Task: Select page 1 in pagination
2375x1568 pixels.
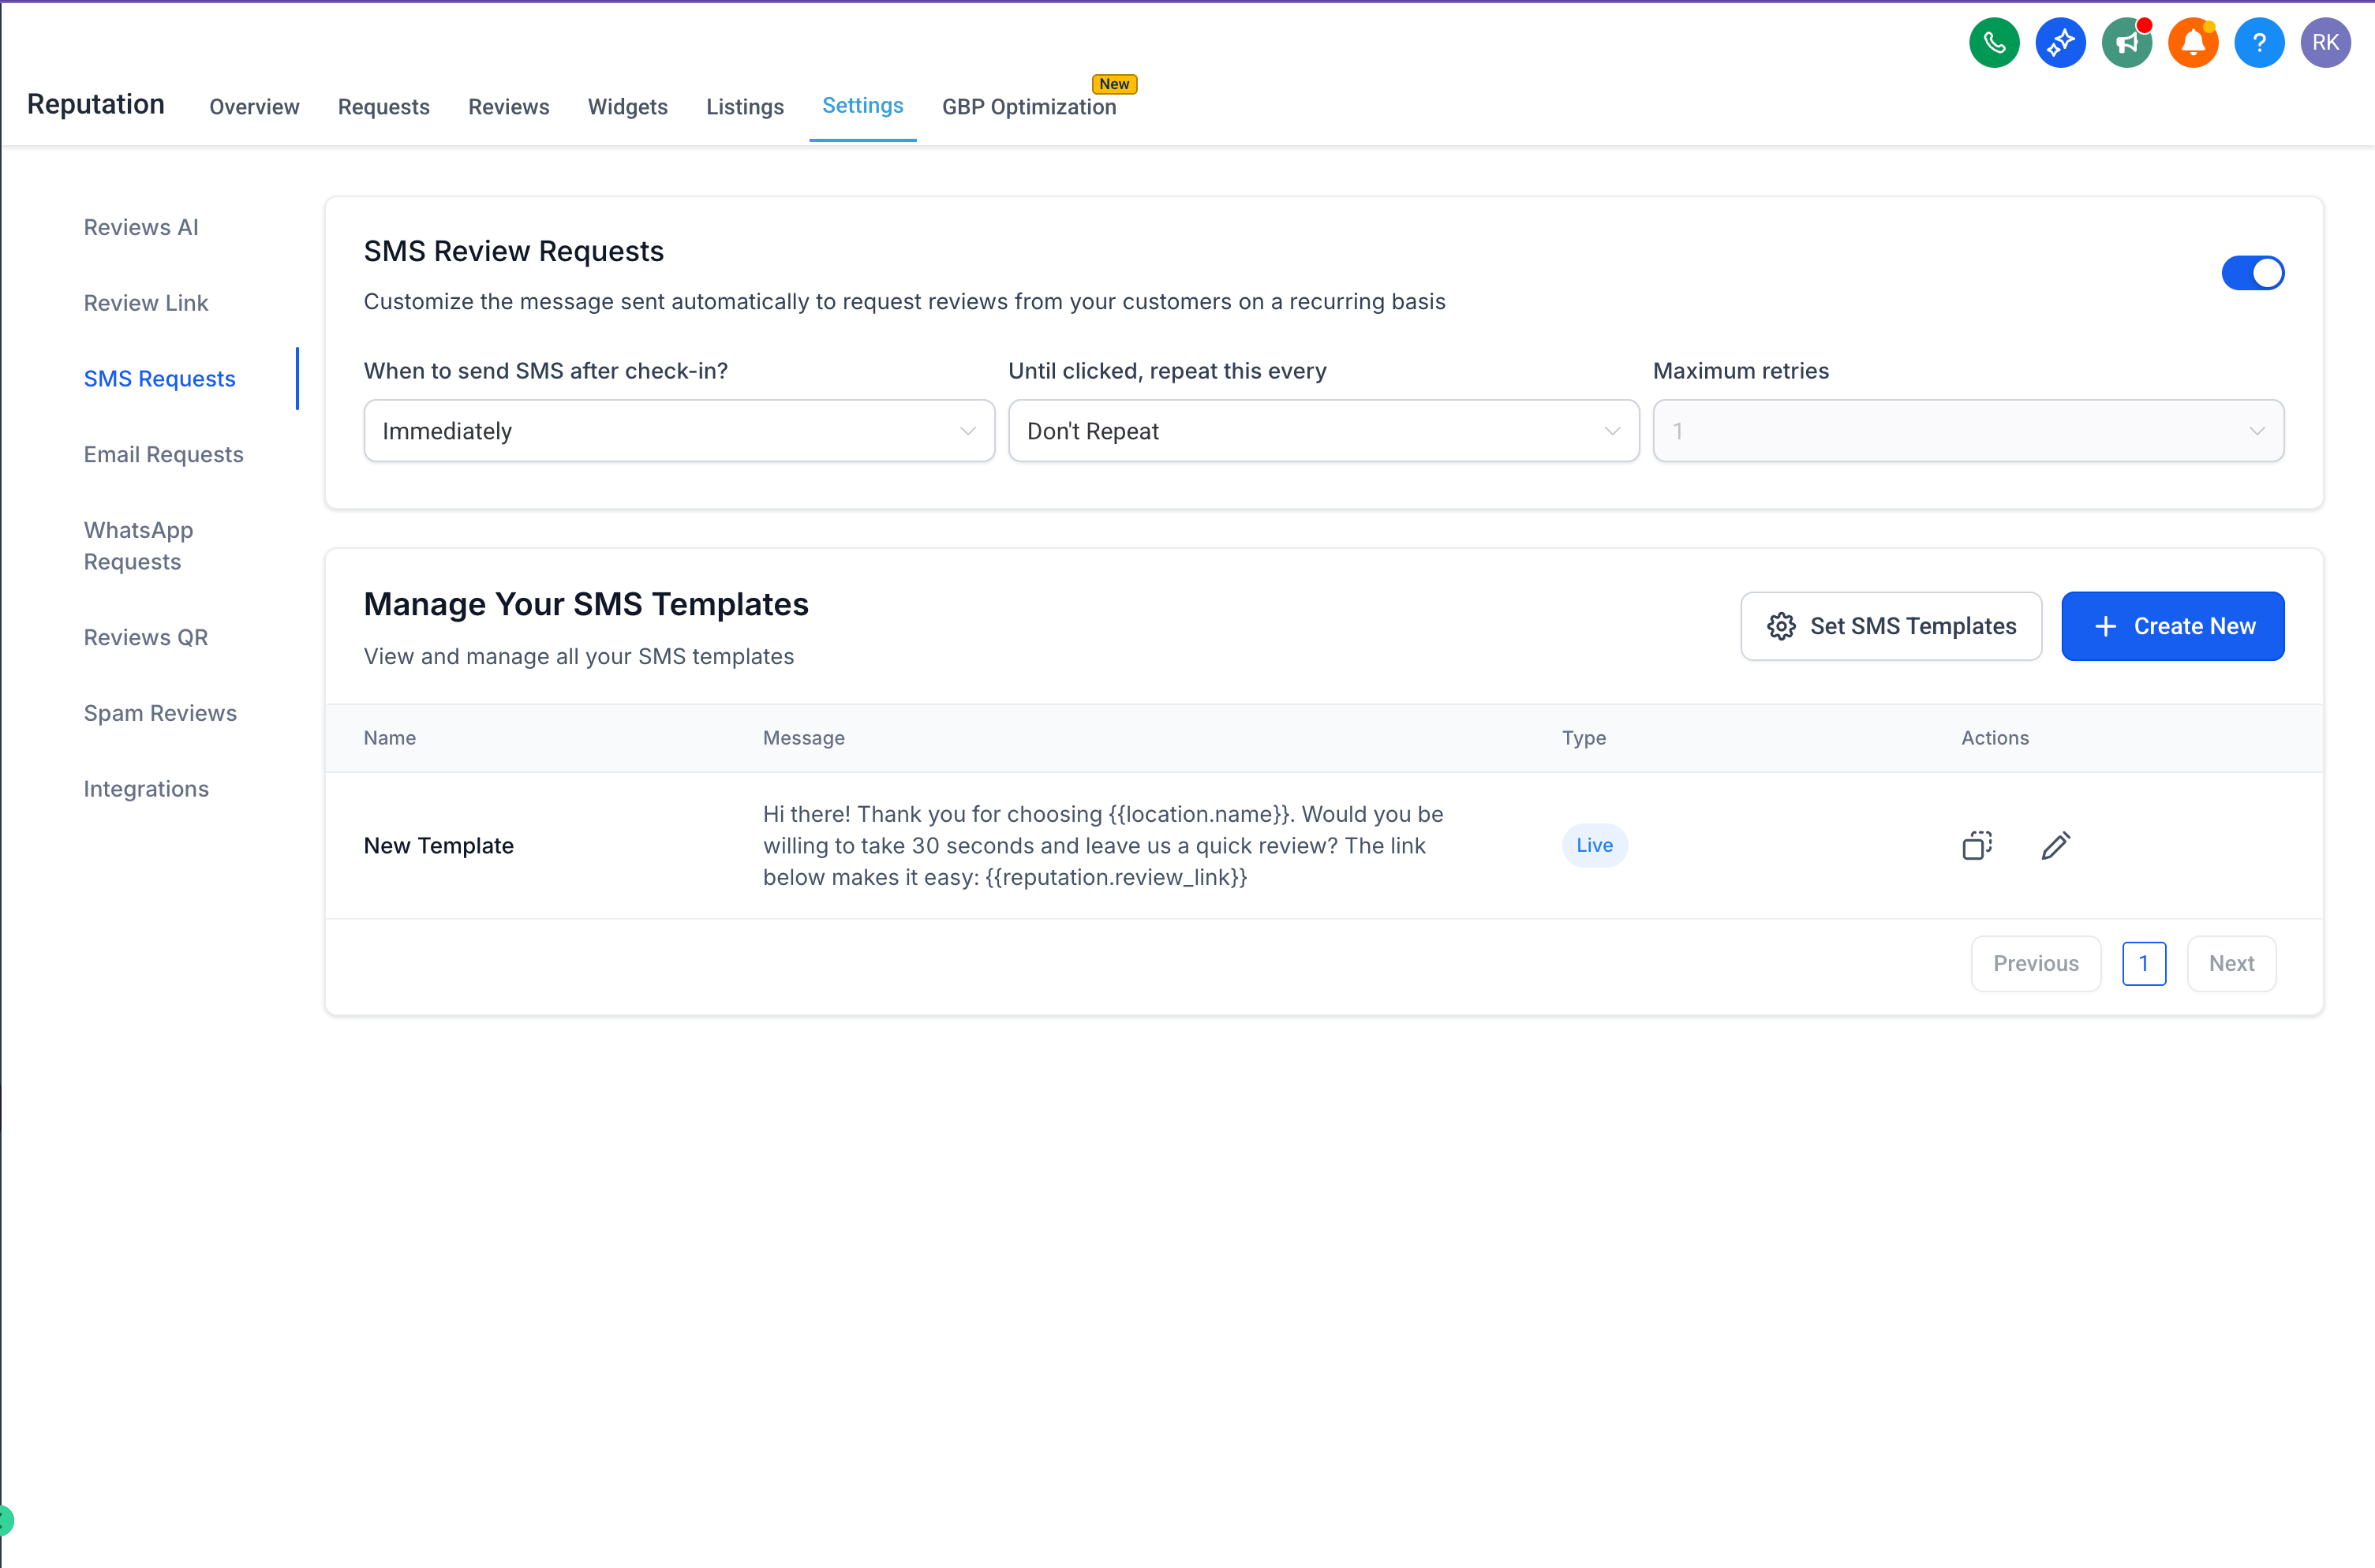Action: (x=2143, y=963)
